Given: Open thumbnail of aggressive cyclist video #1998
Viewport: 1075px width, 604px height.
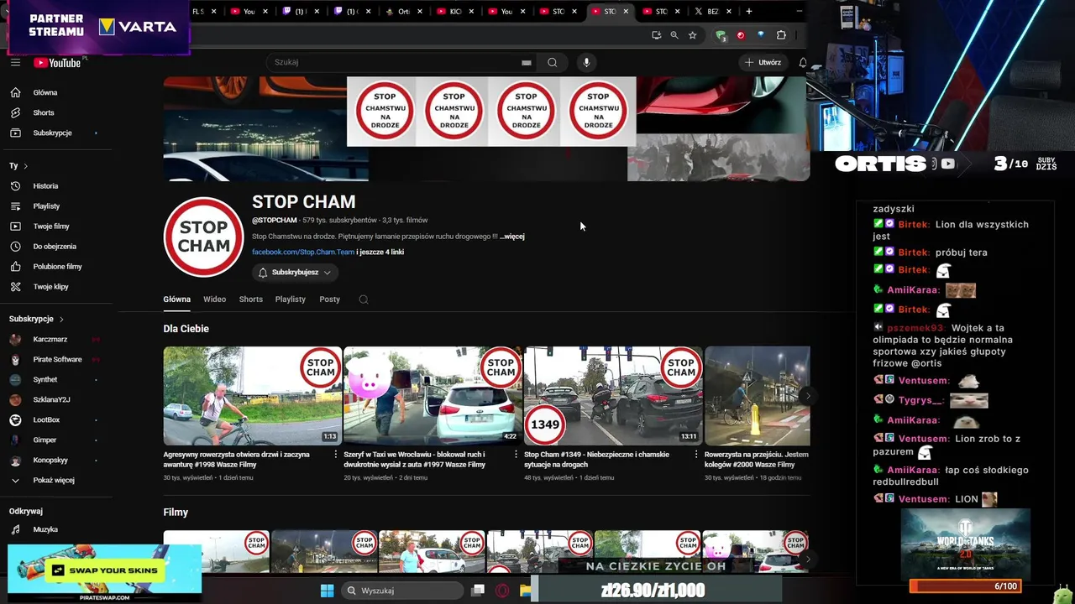Looking at the screenshot, I should point(253,396).
